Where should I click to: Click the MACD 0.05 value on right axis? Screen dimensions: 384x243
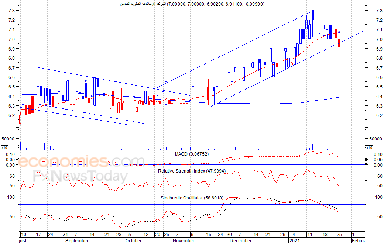(378, 160)
